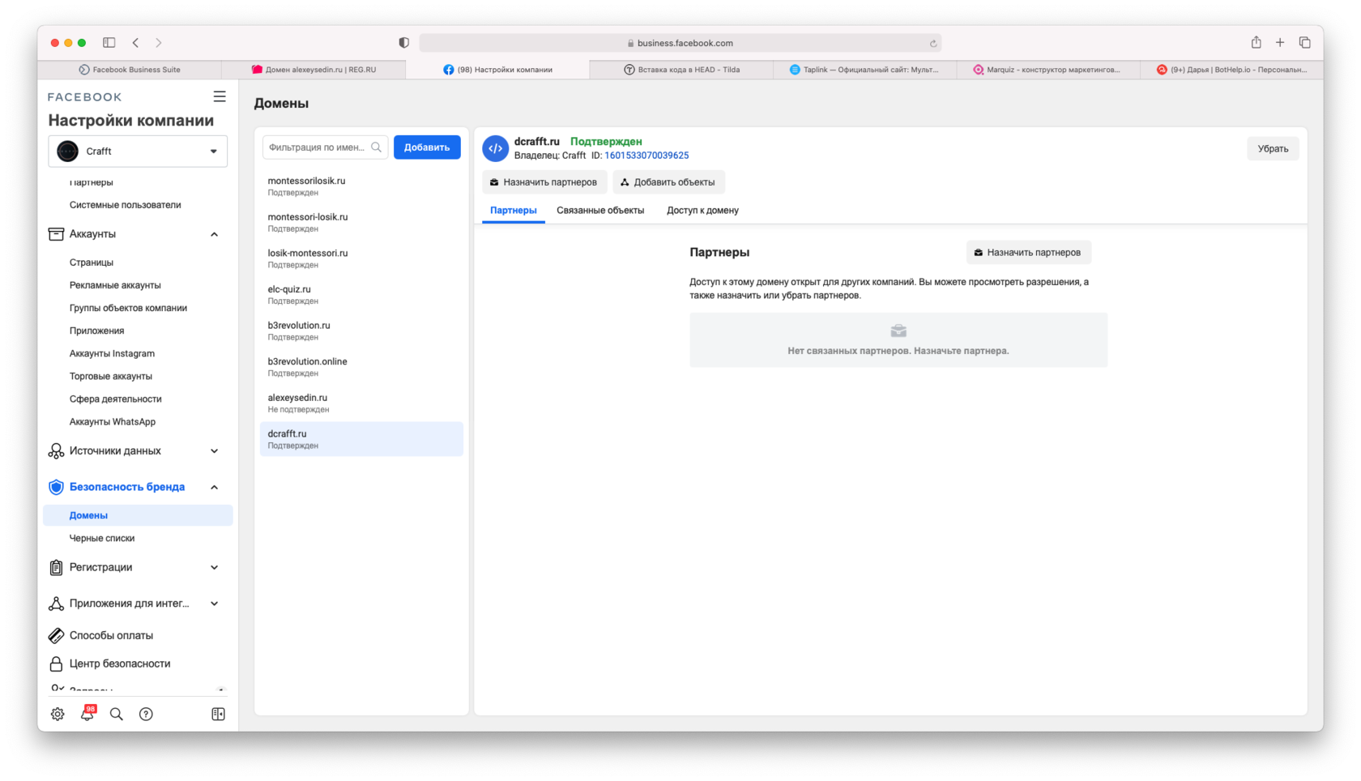Click the Убрать button
The height and width of the screenshot is (781, 1361).
1273,148
